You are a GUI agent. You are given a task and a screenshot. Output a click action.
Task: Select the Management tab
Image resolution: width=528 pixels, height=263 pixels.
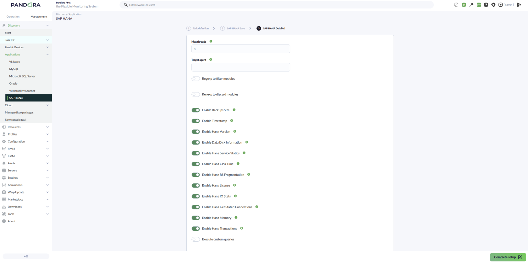(x=39, y=17)
